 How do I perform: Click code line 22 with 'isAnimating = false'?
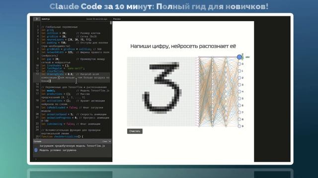pos(71,124)
